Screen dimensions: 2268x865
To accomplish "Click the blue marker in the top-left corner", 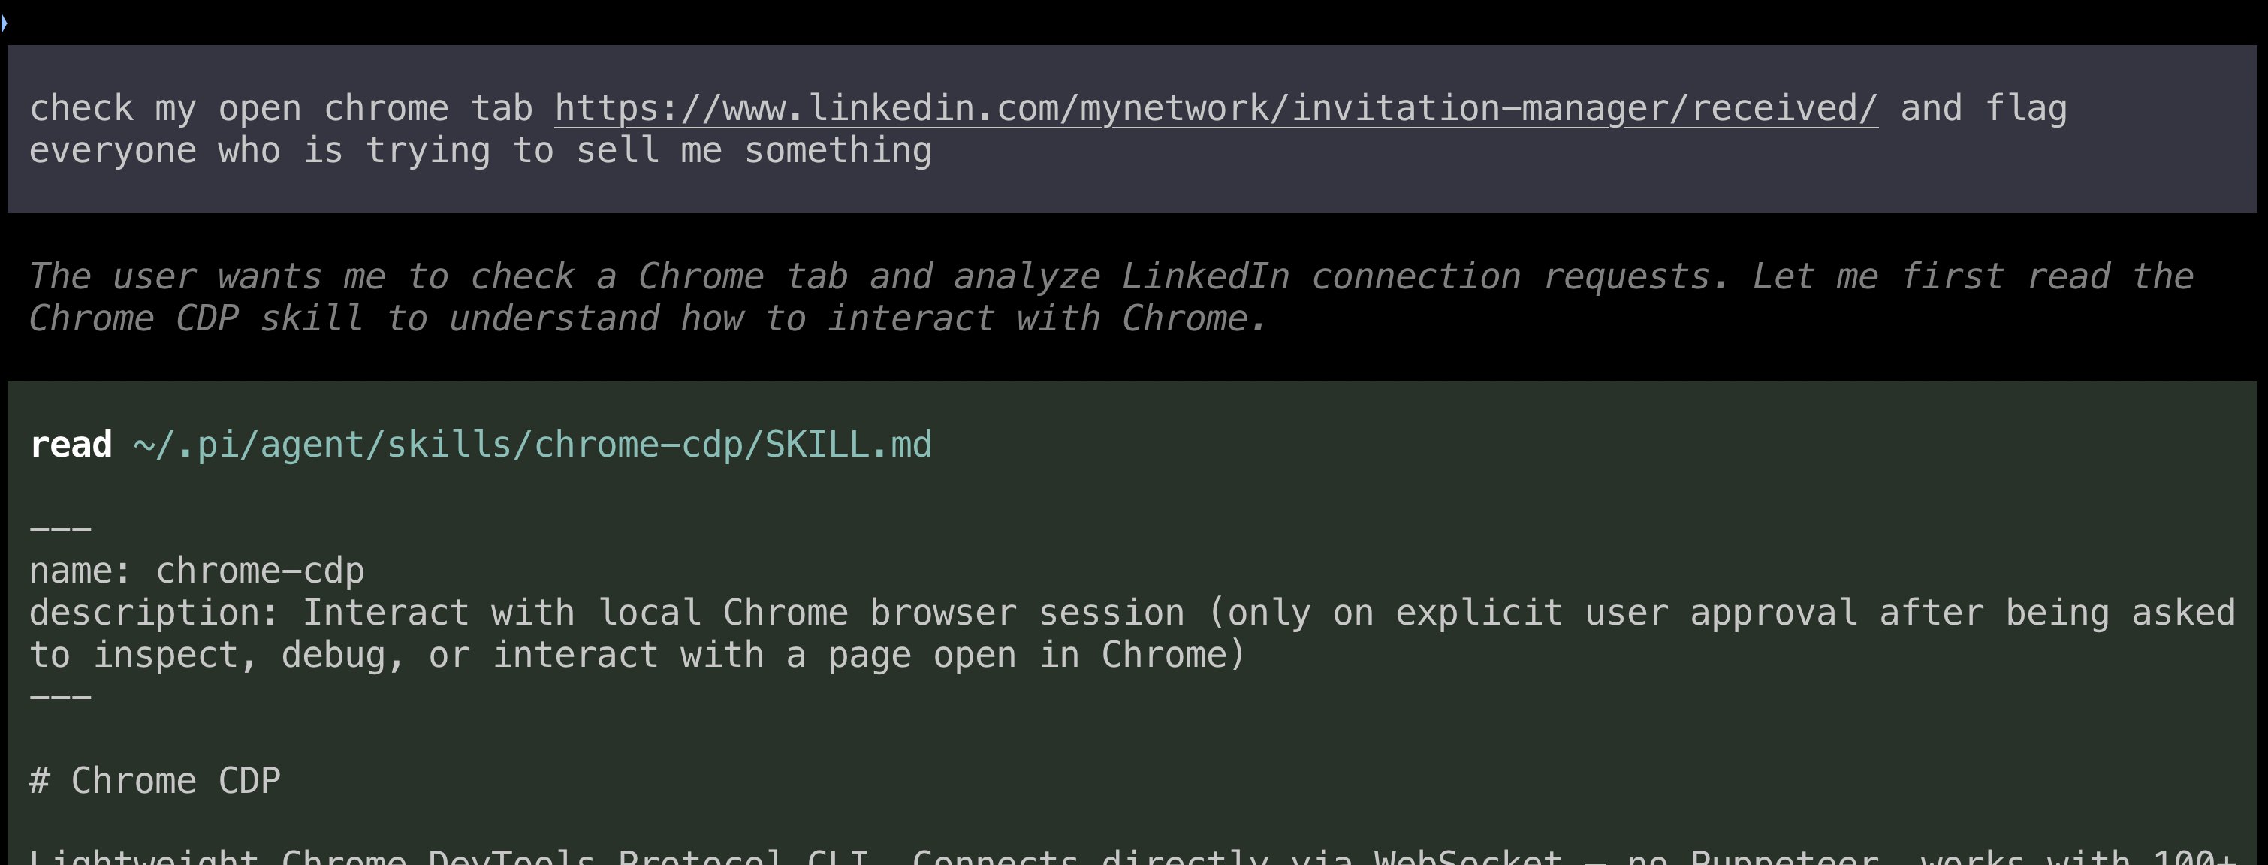I will (4, 22).
